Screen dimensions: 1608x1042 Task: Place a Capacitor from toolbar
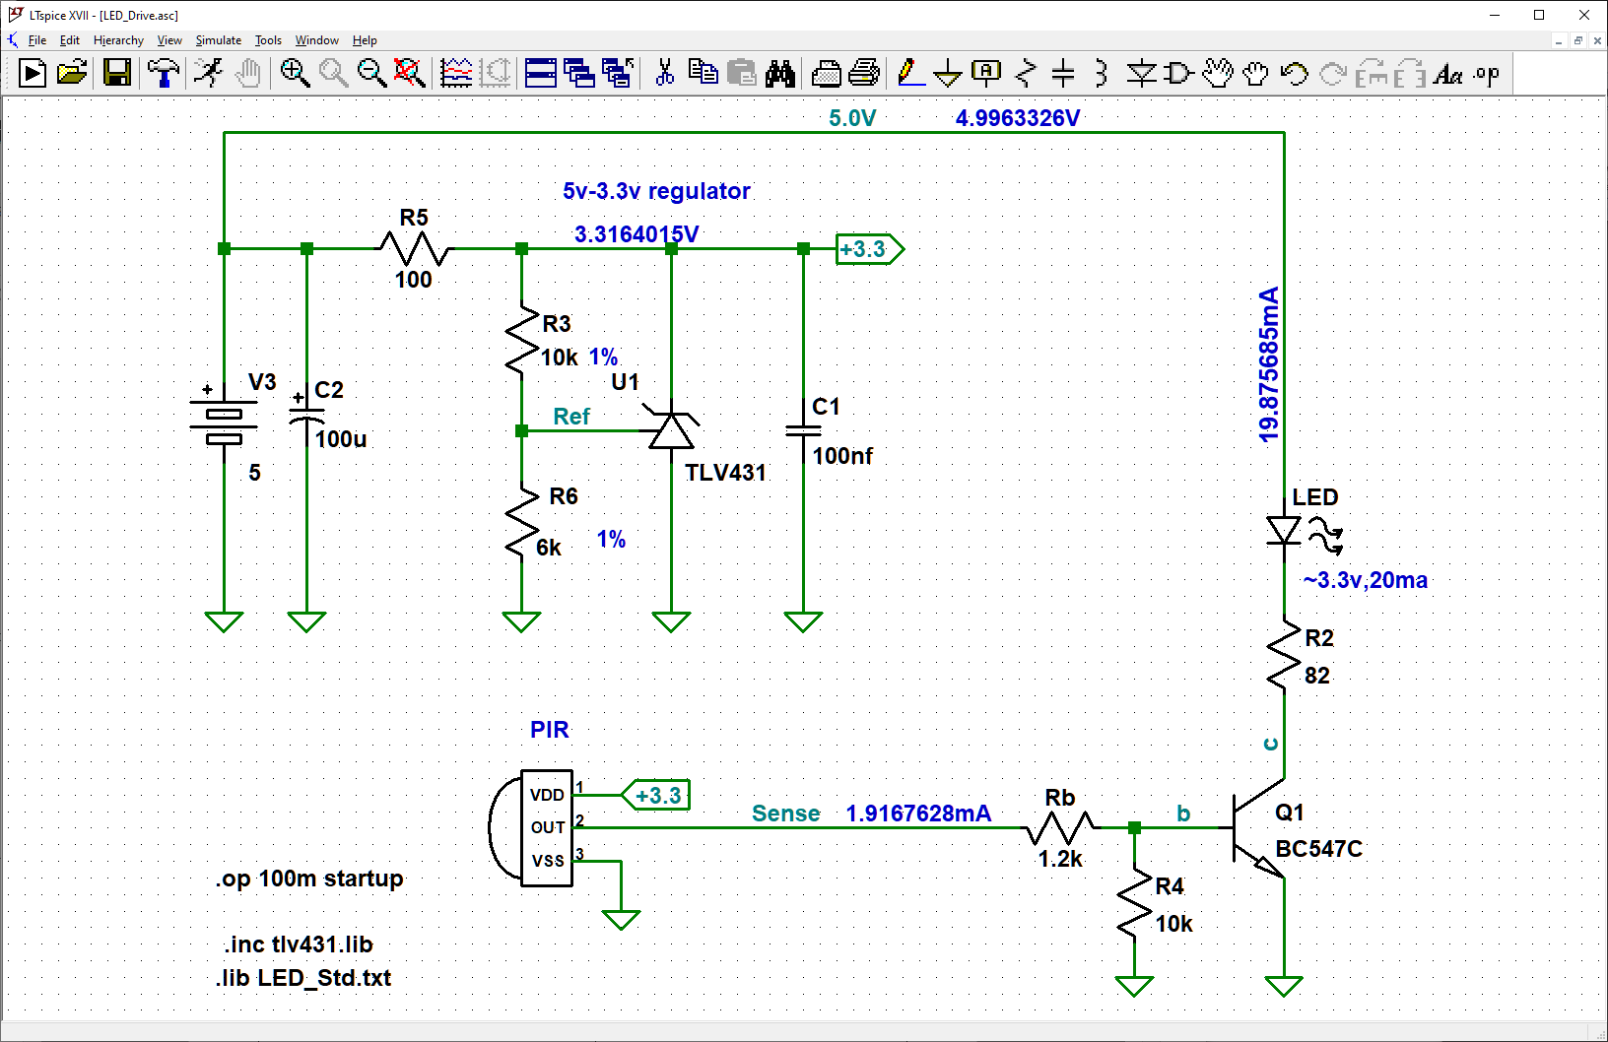point(1063,73)
